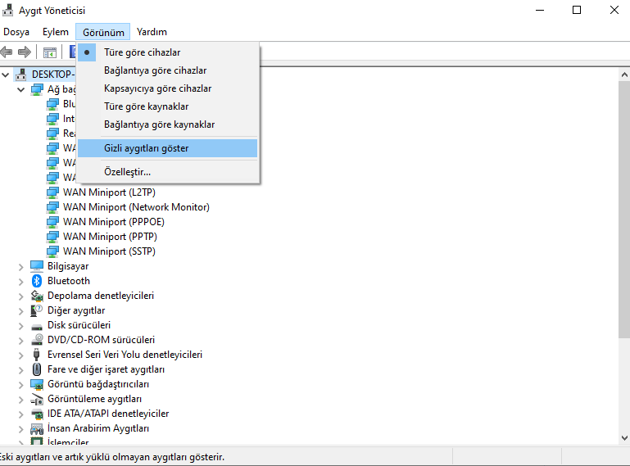
Task: Open the Eylem menu
Action: [x=56, y=32]
